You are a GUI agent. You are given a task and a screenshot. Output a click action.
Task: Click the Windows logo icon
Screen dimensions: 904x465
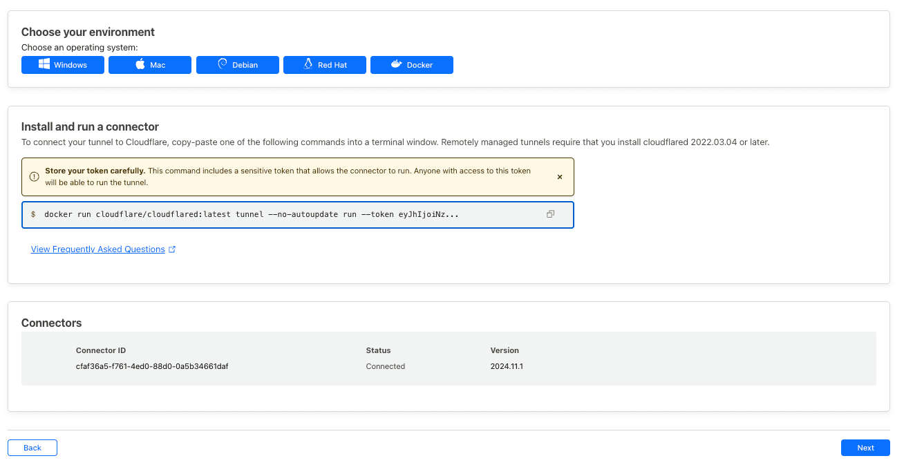pos(44,64)
